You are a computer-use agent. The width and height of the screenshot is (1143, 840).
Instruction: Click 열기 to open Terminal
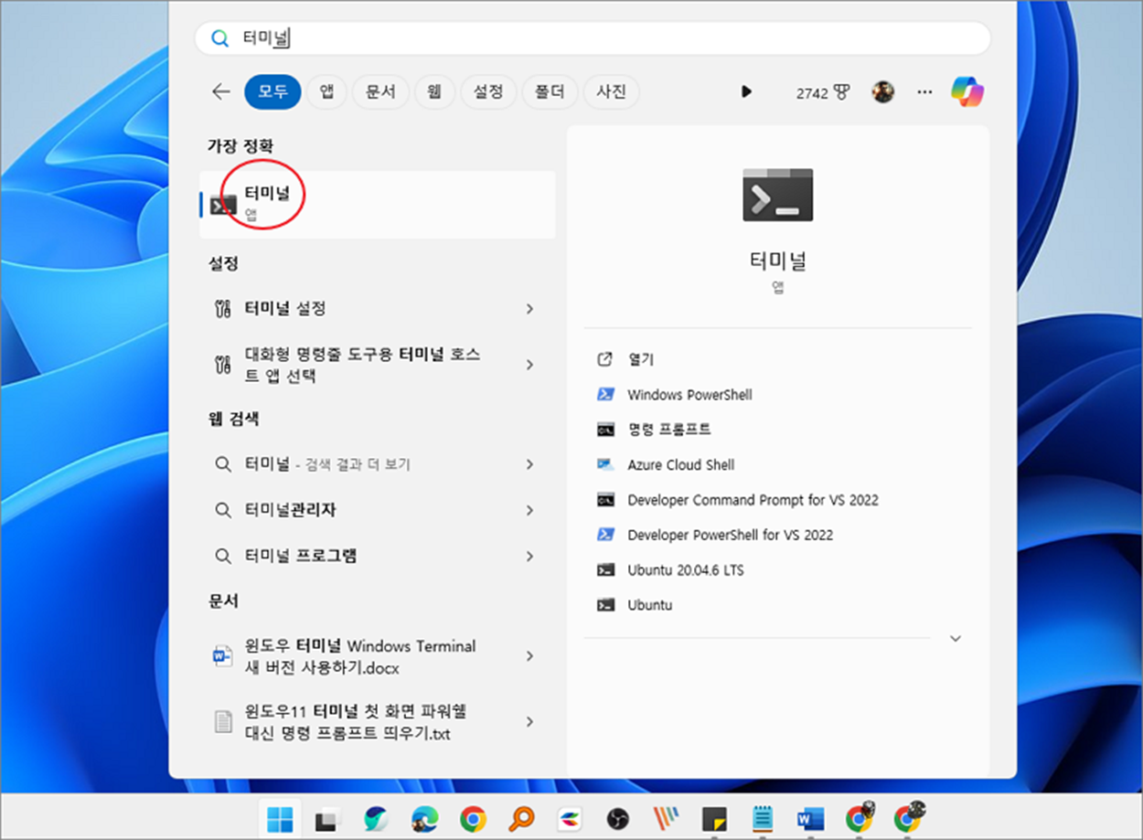pos(640,360)
